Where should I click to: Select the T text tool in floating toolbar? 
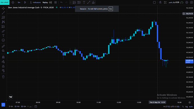click(x=84, y=2)
